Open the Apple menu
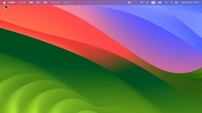The height and width of the screenshot is (113, 202). pos(4,3)
